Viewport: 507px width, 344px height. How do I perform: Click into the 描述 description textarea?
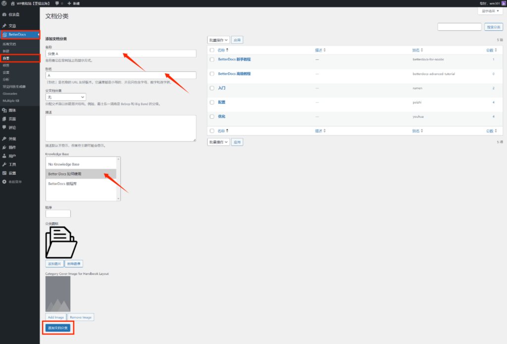[x=121, y=128]
